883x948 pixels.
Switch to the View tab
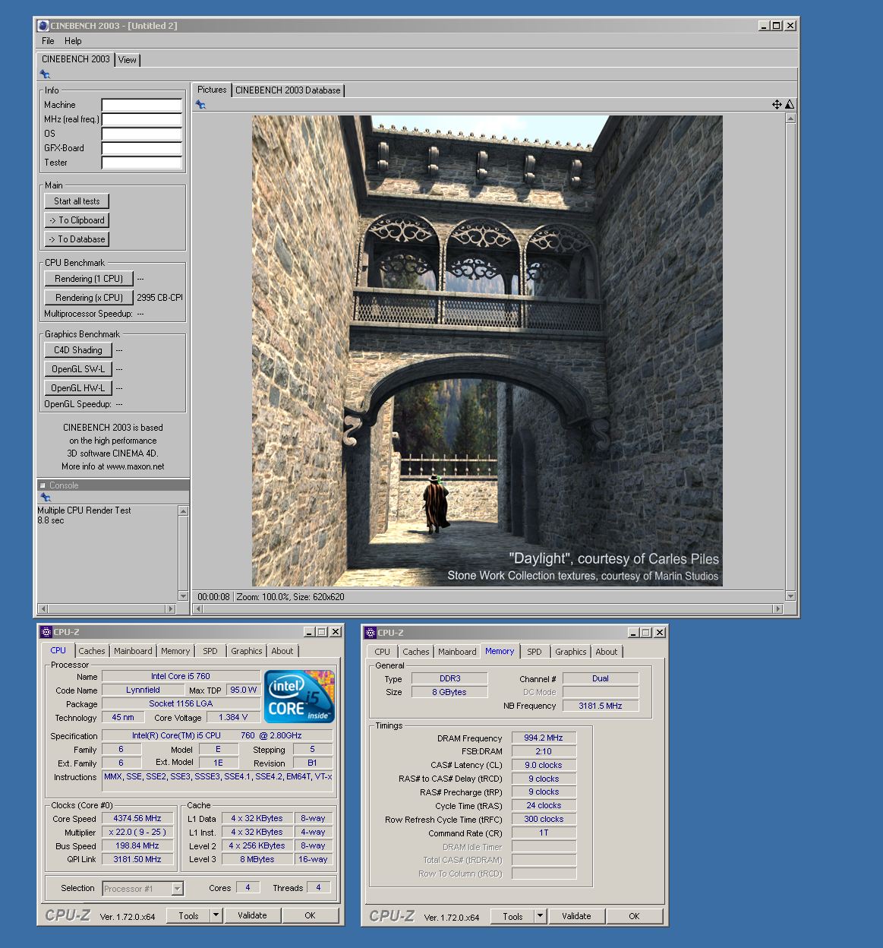128,60
